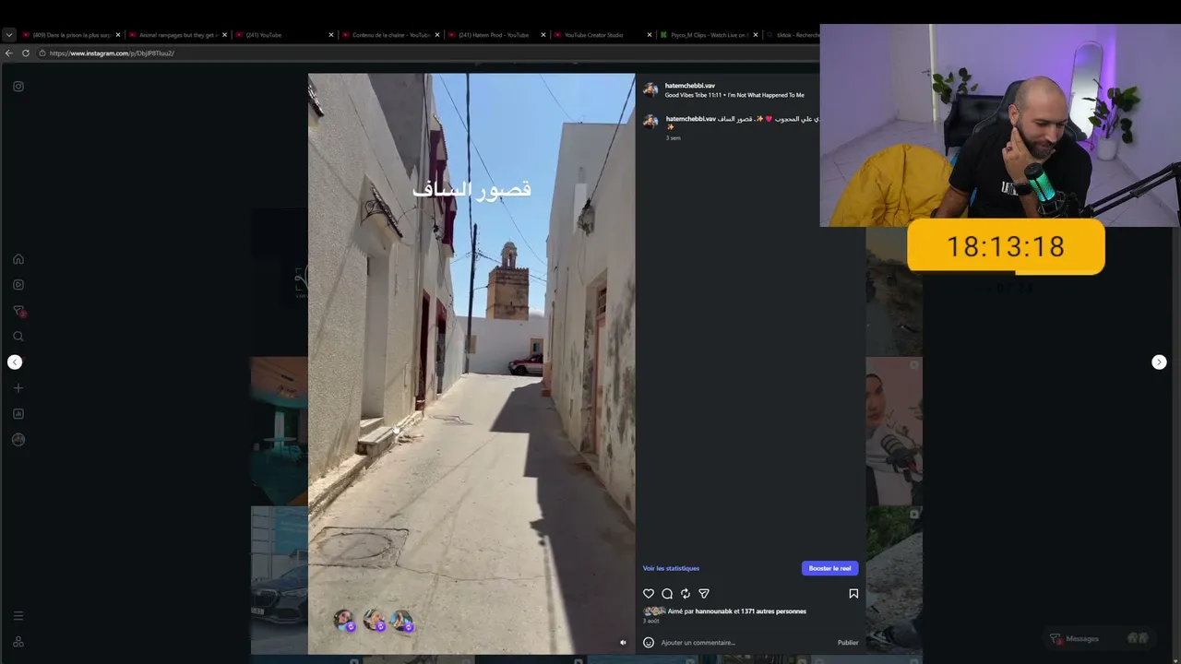Click the reel video to pause it
The width and height of the screenshot is (1181, 664).
[x=471, y=364]
